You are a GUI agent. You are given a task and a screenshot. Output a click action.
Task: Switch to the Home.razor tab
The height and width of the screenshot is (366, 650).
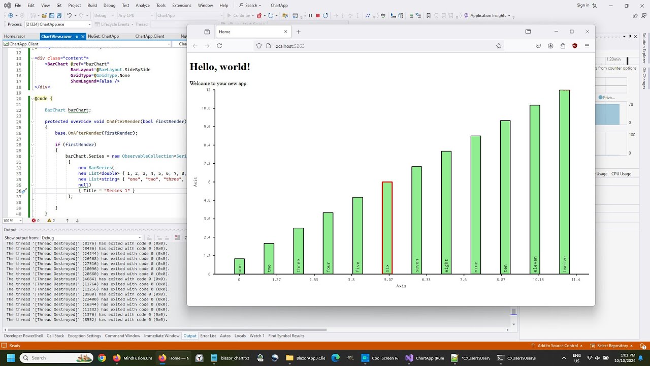pos(15,37)
